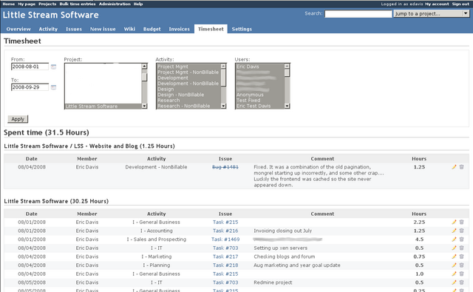Click the From date field
The image size is (473, 292).
[x=30, y=67]
